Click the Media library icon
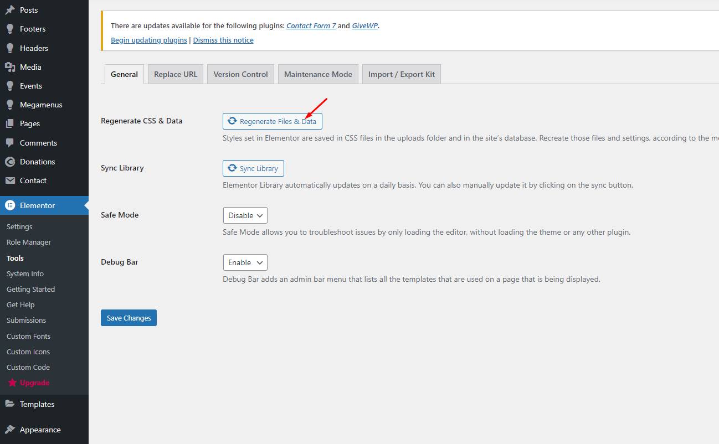719x444 pixels. pos(10,67)
